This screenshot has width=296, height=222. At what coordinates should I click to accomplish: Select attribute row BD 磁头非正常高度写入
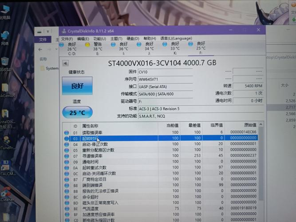coord(161,203)
